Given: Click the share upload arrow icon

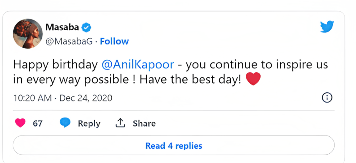Looking at the screenshot, I should pos(120,123).
